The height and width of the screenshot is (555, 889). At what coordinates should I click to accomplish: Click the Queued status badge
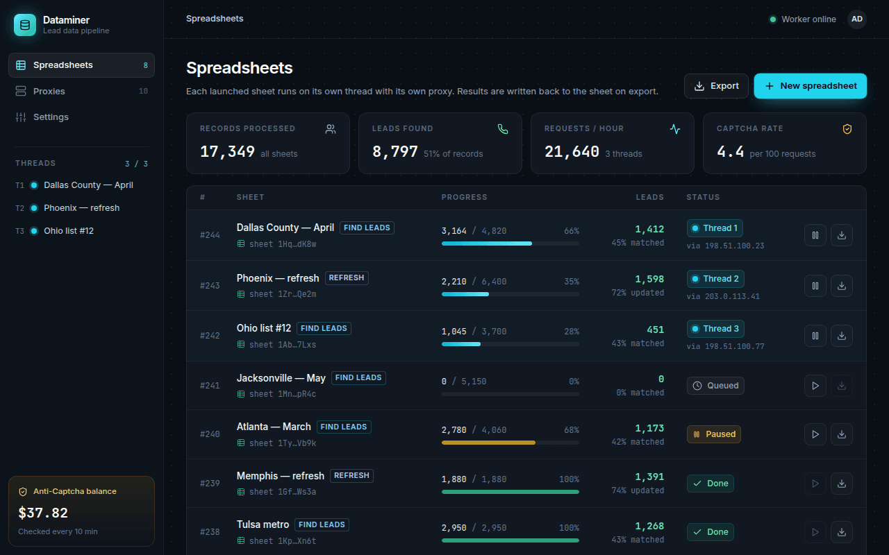pos(715,386)
